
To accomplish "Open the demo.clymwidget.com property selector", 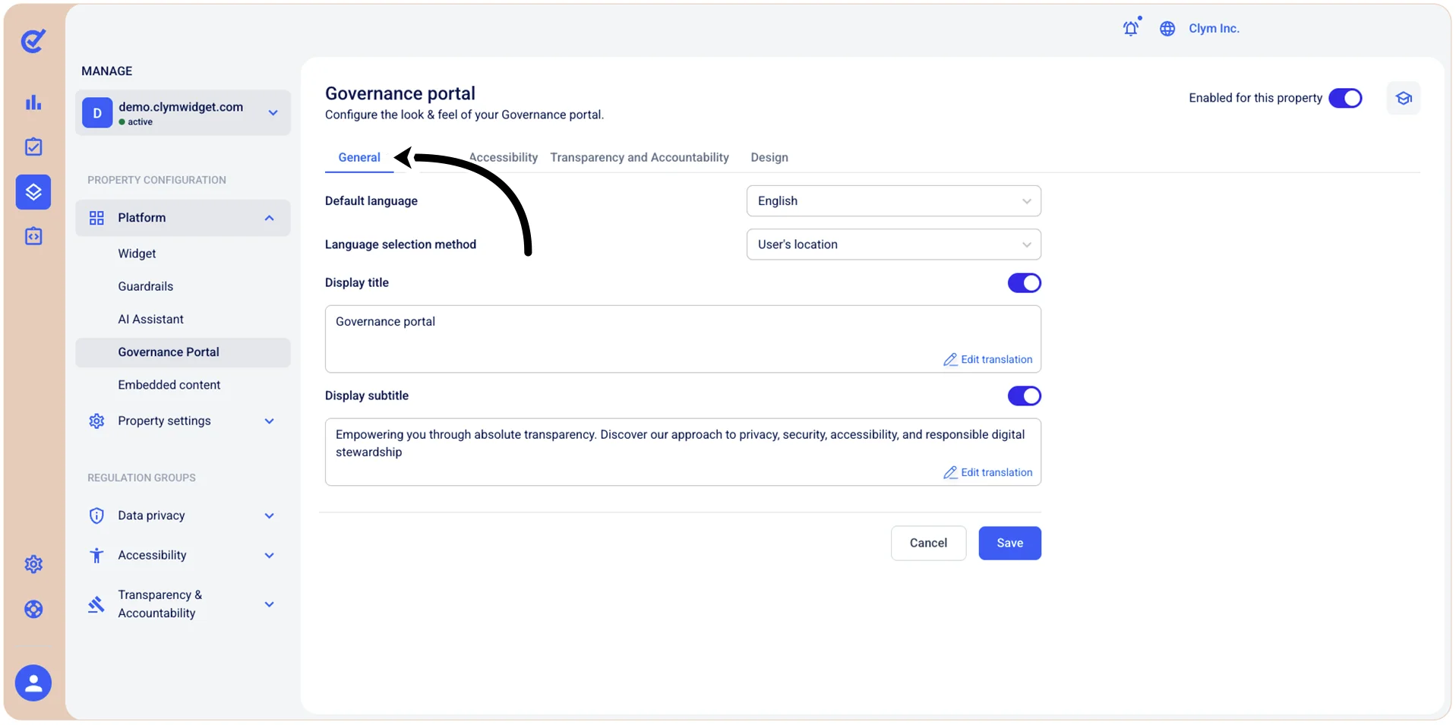I will 183,113.
